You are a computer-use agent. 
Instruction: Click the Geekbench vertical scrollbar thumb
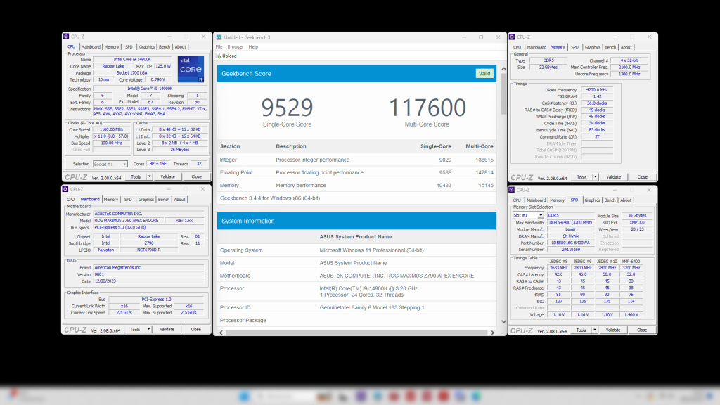[503, 94]
